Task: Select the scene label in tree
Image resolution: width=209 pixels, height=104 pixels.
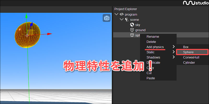Action: coord(135,20)
